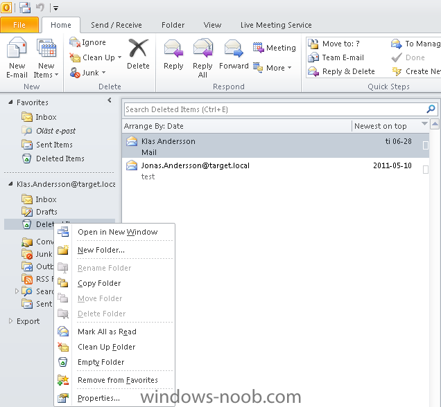Choose New Folder... from context menu

point(114,250)
